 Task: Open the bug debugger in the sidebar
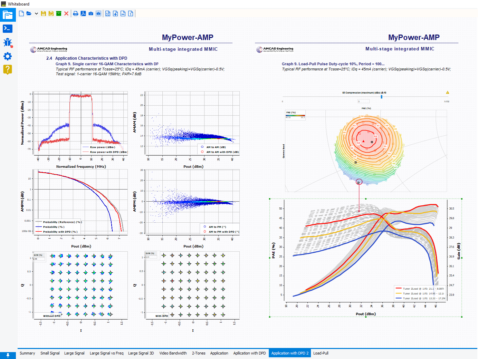pos(8,42)
